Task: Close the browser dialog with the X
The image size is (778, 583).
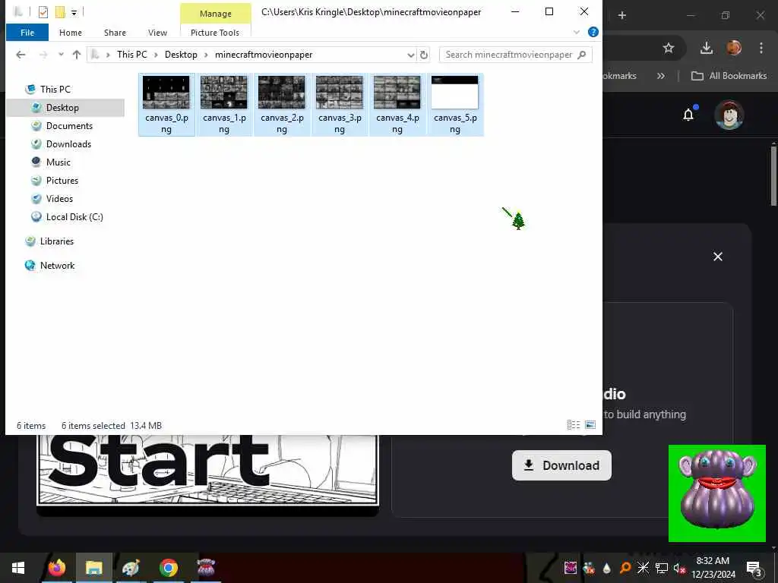Action: [717, 257]
